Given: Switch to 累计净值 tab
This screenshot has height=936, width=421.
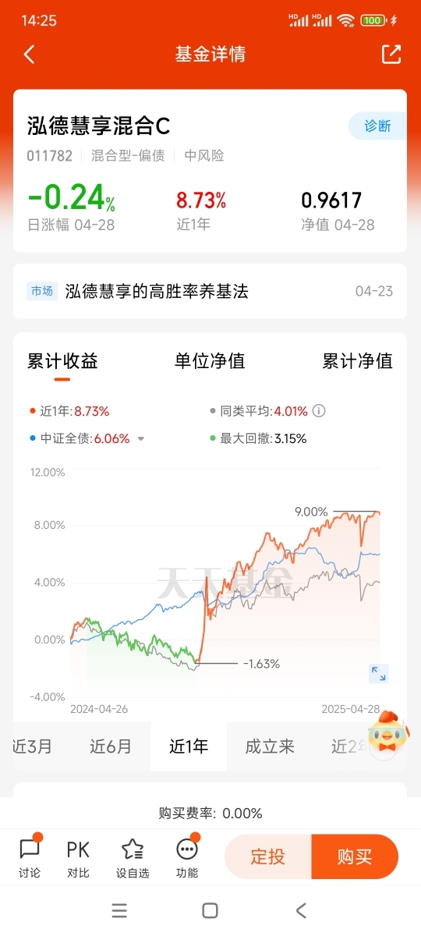Looking at the screenshot, I should tap(358, 361).
